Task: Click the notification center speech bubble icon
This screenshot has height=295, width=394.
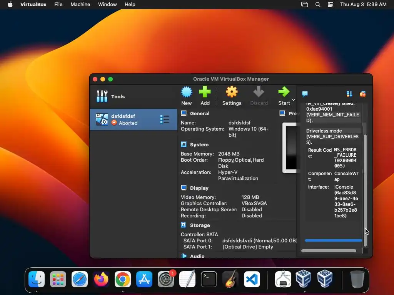Action: tap(305, 94)
